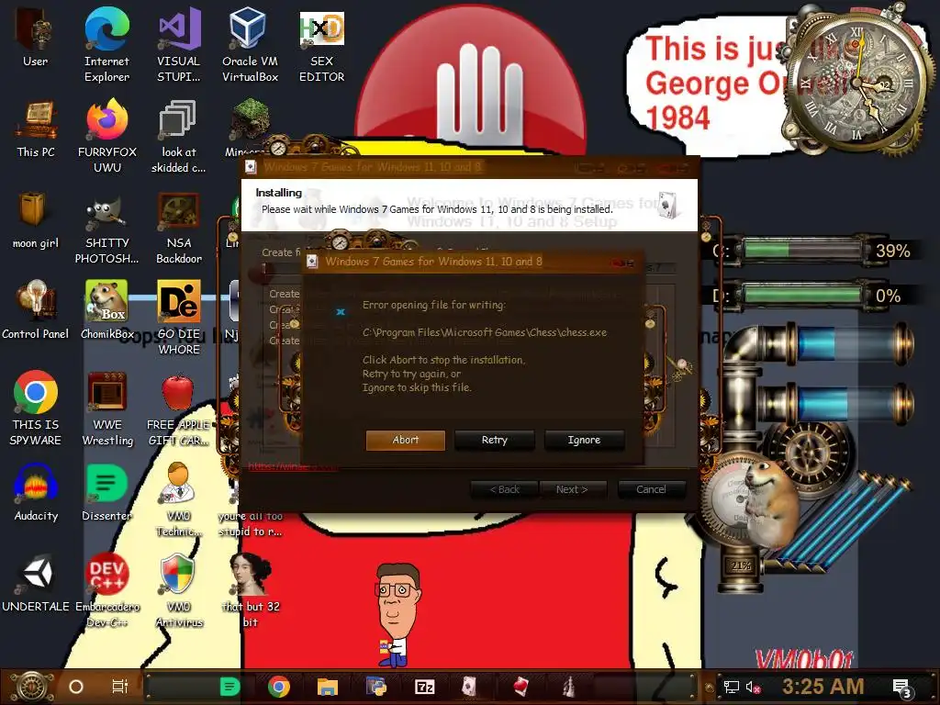
Task: Open the red link in installer footer
Action: pos(293,466)
